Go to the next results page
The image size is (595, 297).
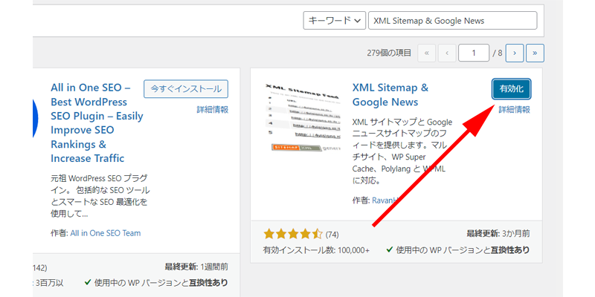tap(515, 53)
